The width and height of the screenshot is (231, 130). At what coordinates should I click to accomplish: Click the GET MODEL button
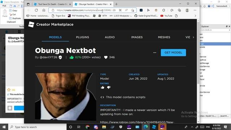(x=173, y=53)
